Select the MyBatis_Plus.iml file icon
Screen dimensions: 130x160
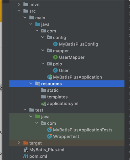pyautogui.click(x=26, y=150)
